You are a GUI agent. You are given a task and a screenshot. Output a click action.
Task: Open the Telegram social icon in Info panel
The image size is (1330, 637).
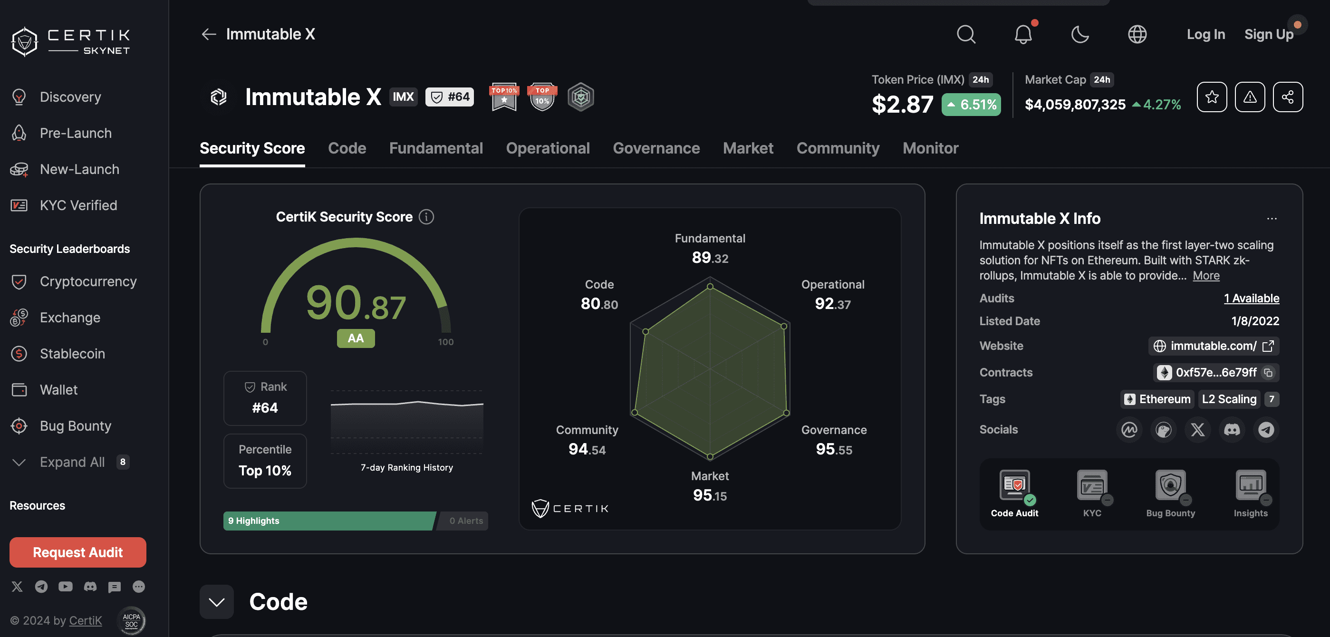tap(1266, 429)
